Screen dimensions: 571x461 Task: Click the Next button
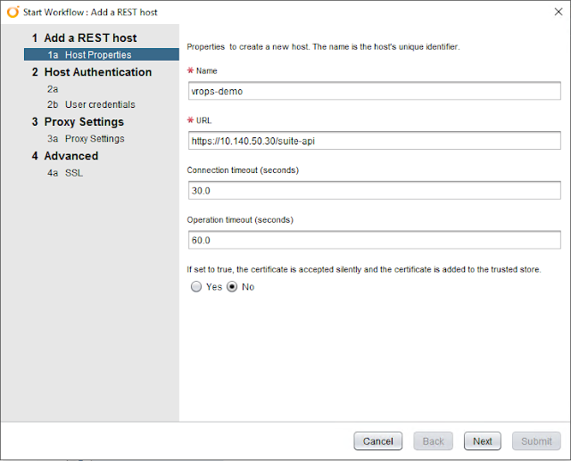point(483,441)
